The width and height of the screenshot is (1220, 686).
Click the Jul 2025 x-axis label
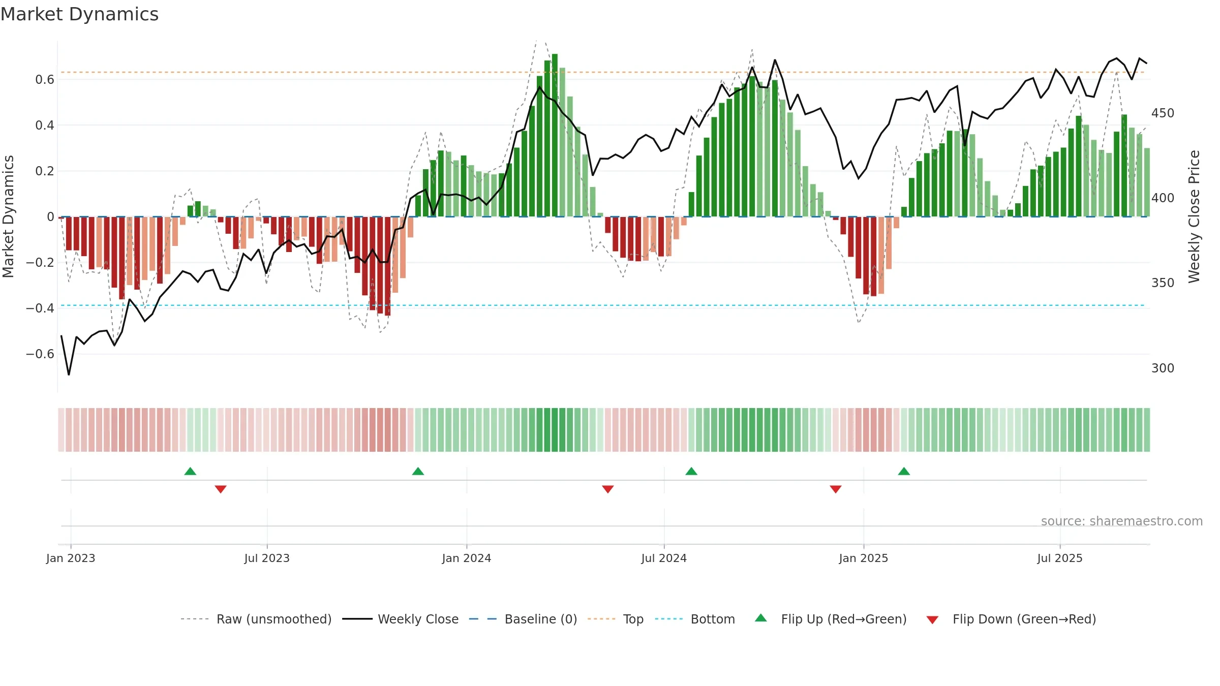click(x=1060, y=558)
